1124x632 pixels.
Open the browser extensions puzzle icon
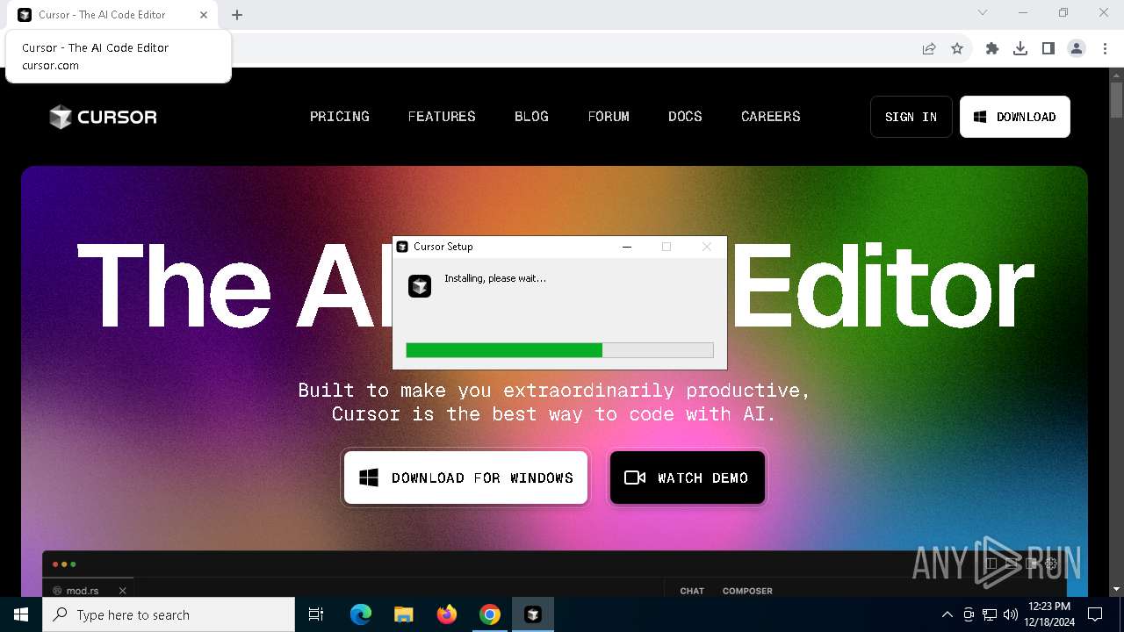point(992,49)
